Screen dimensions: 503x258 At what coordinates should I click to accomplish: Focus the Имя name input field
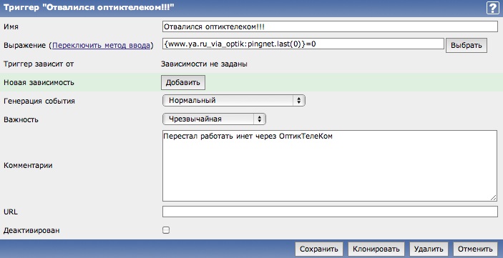click(330, 26)
